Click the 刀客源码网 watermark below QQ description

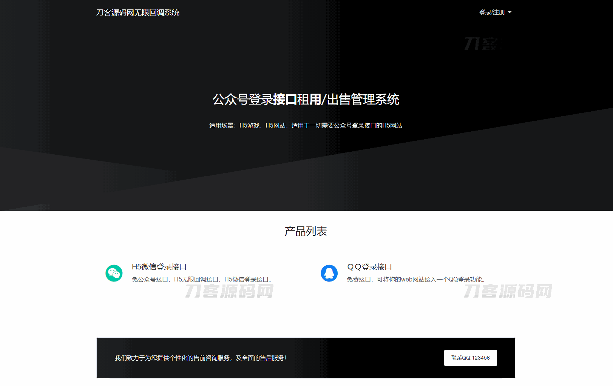[508, 291]
